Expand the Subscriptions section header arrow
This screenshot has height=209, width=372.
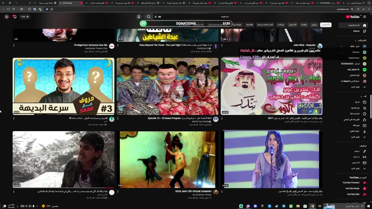click(x=356, y=40)
